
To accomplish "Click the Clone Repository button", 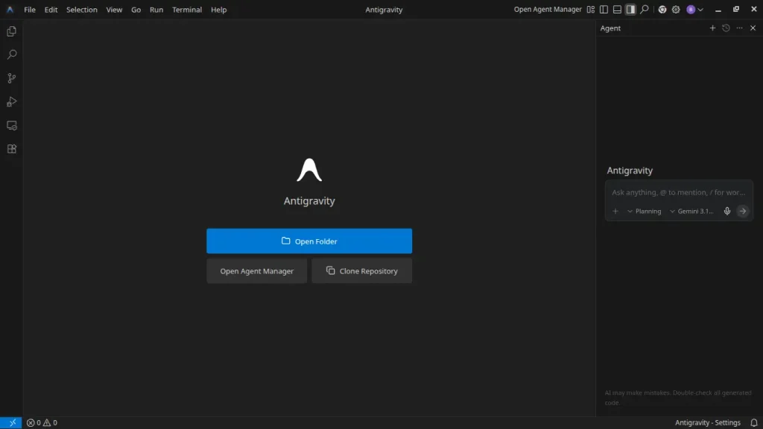I will [361, 270].
